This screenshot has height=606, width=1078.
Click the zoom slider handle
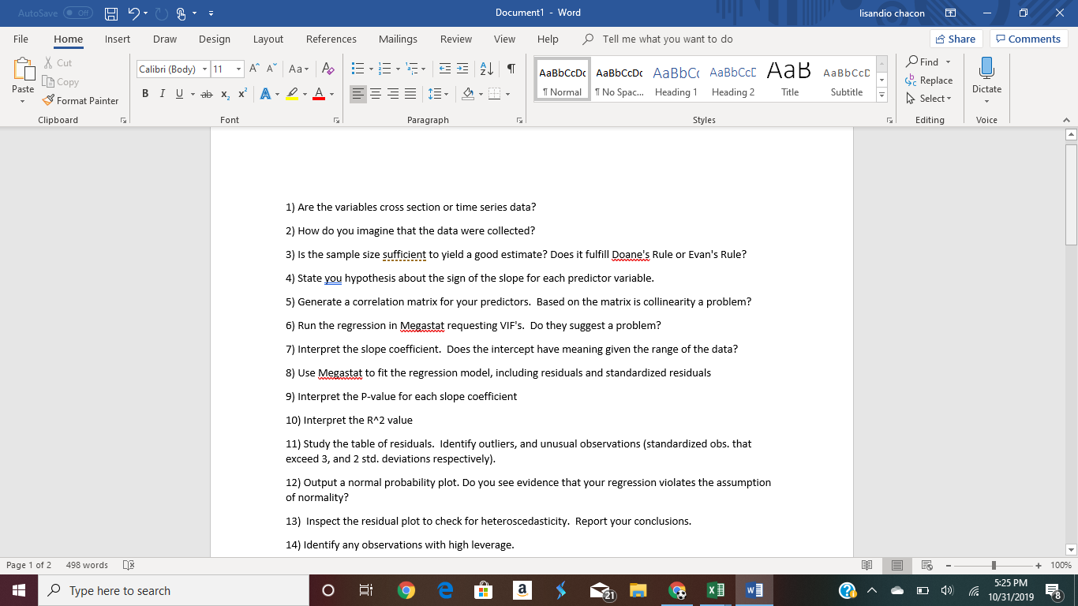point(995,565)
